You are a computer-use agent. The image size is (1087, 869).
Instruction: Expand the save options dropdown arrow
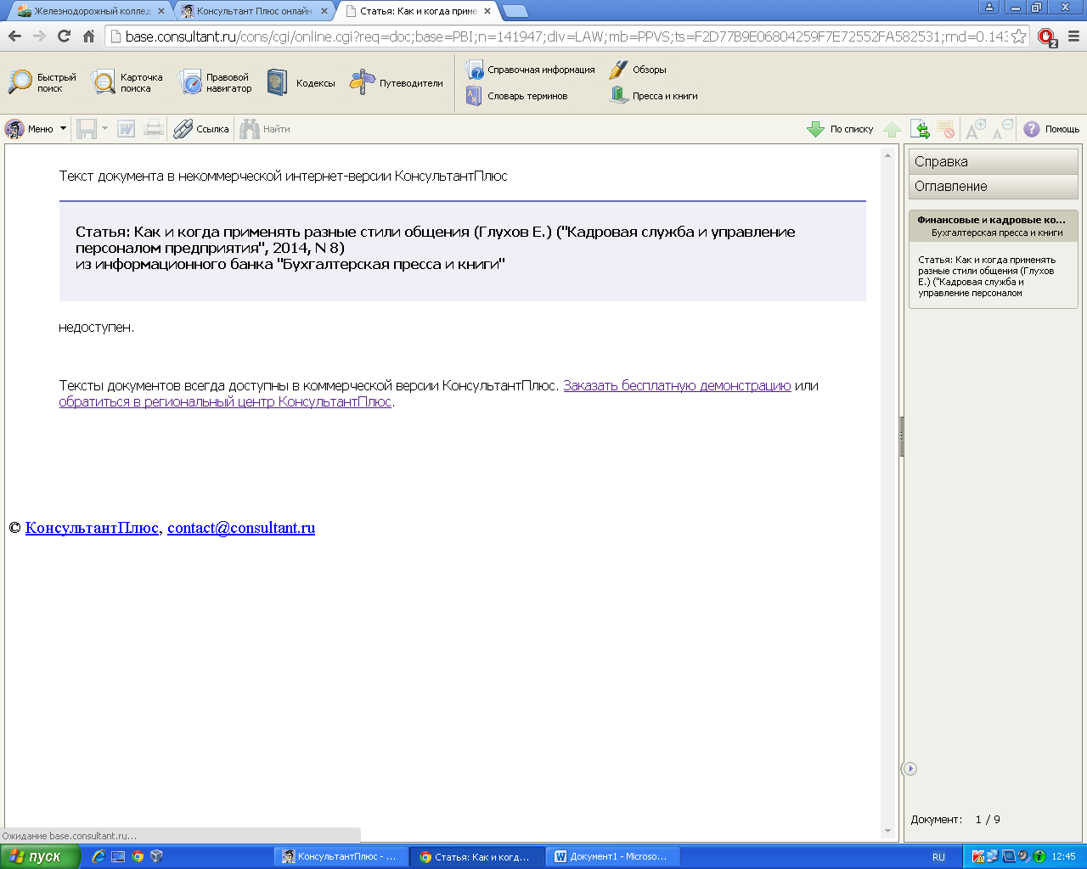pyautogui.click(x=105, y=129)
